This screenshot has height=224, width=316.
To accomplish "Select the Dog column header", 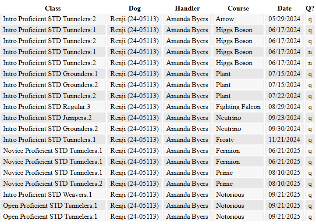I will 135,8.
